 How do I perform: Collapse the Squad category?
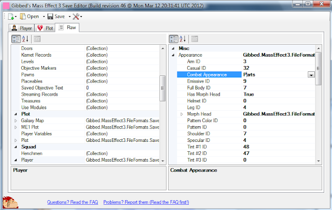(x=16, y=147)
